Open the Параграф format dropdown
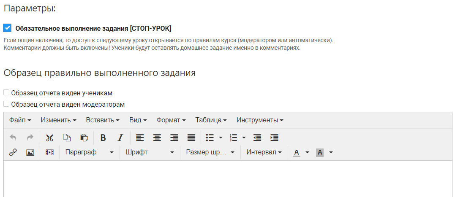 pos(89,152)
